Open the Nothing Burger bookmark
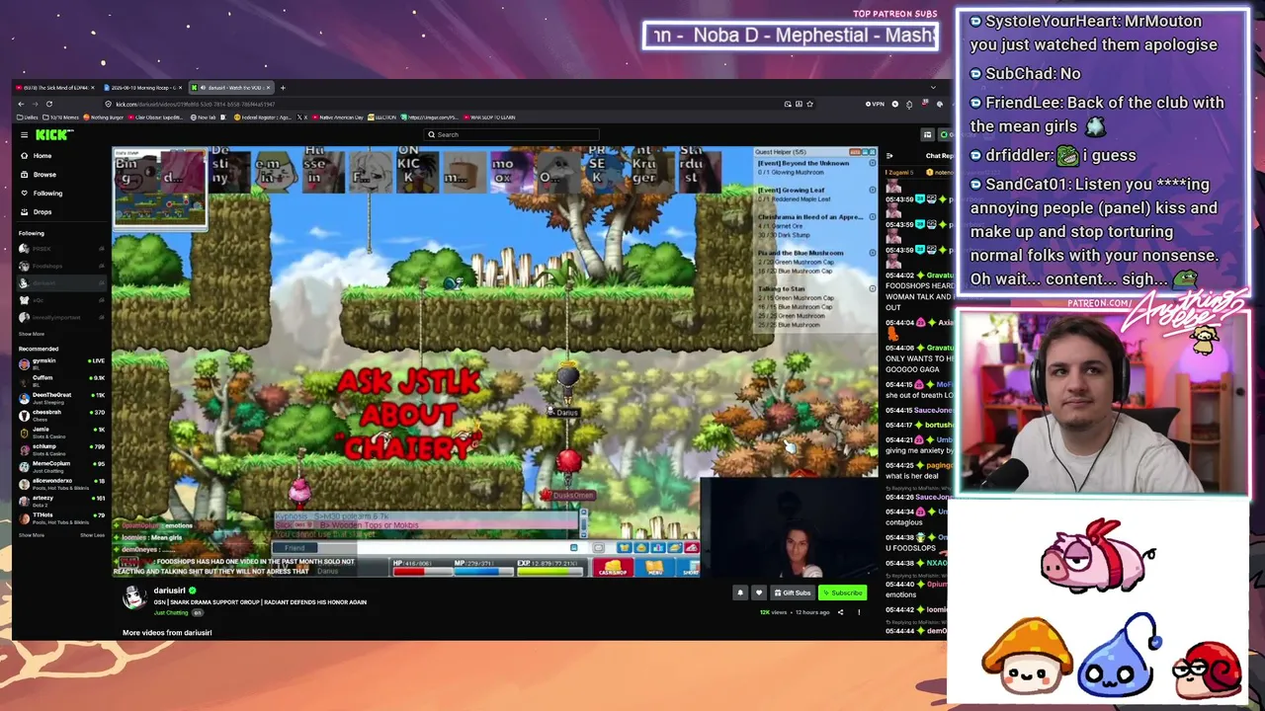The height and width of the screenshot is (711, 1265). tap(104, 118)
